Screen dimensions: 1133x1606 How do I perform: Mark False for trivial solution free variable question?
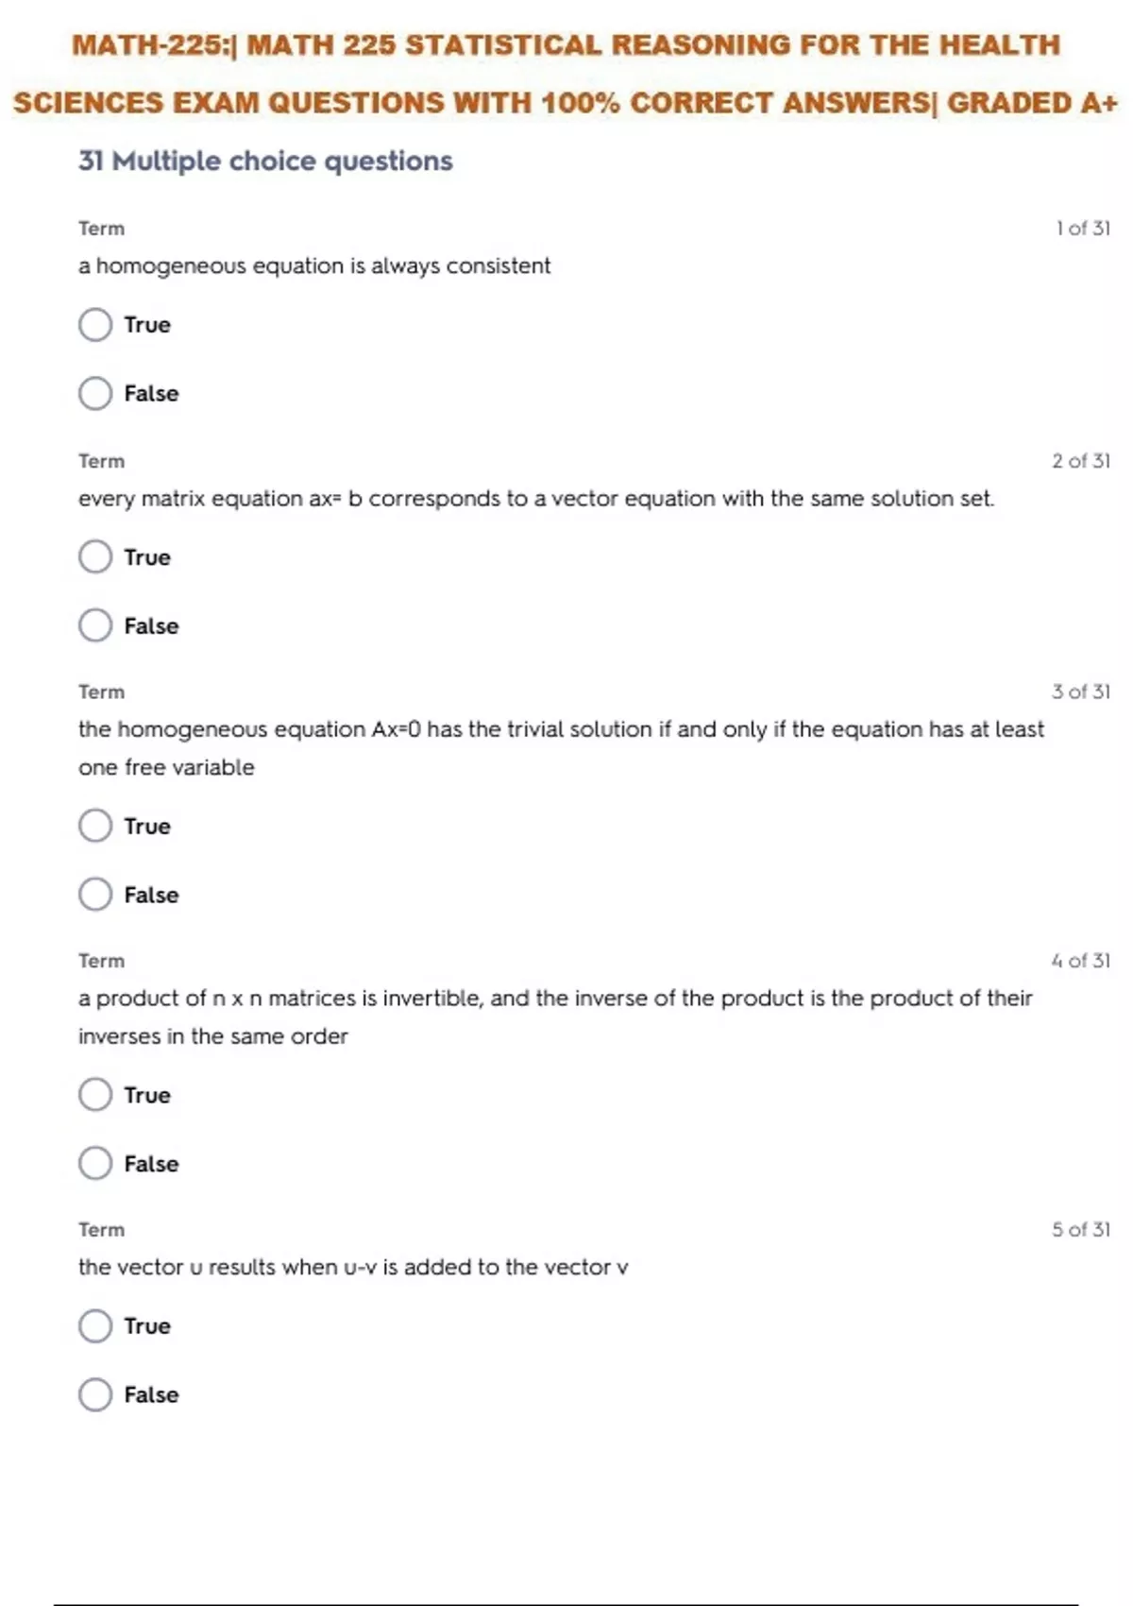tap(95, 895)
